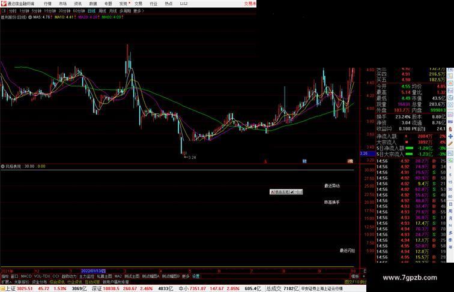
Task: Click the 年 period button in right toolbar
Action: [450, 247]
